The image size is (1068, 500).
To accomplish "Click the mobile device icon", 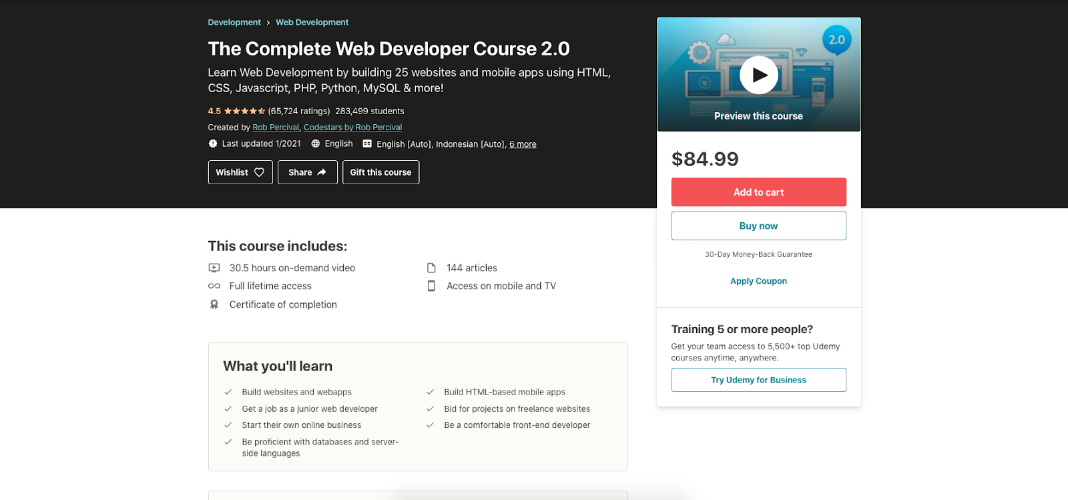I will (x=431, y=286).
